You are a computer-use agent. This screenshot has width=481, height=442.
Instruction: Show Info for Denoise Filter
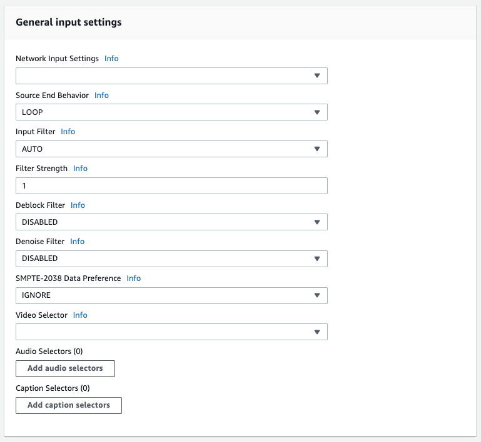(77, 242)
